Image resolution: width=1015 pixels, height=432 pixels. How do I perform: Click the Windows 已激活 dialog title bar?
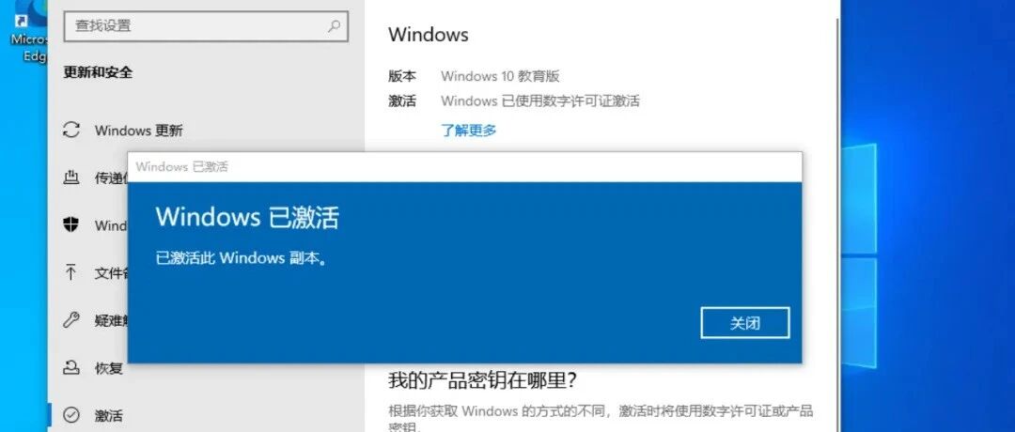[464, 167]
